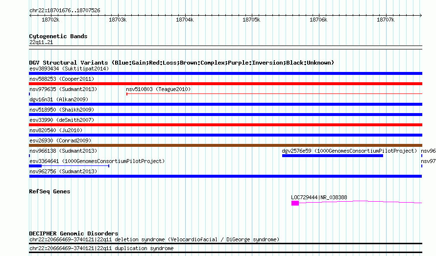
Task: Click dgv2576e59 1000GenomesConsortiumPilotProject label
Action: 349,151
